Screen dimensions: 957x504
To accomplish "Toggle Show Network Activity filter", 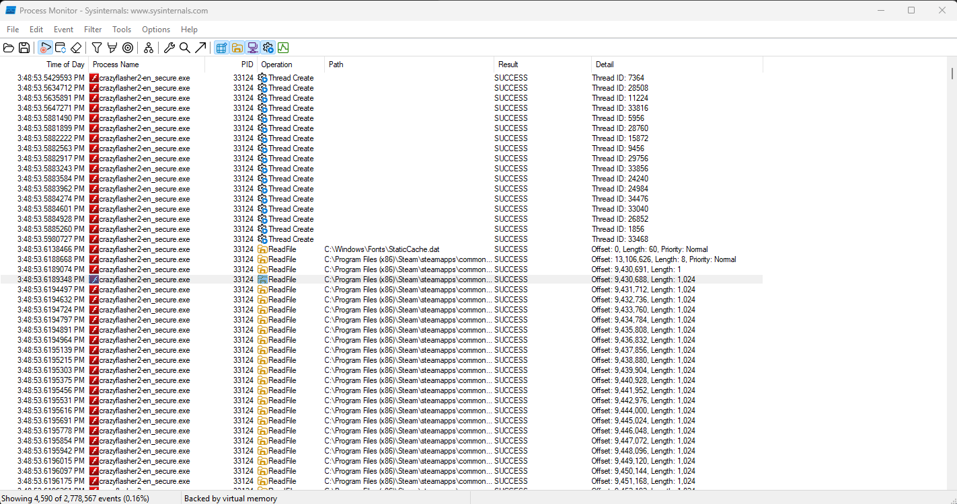I will (253, 48).
